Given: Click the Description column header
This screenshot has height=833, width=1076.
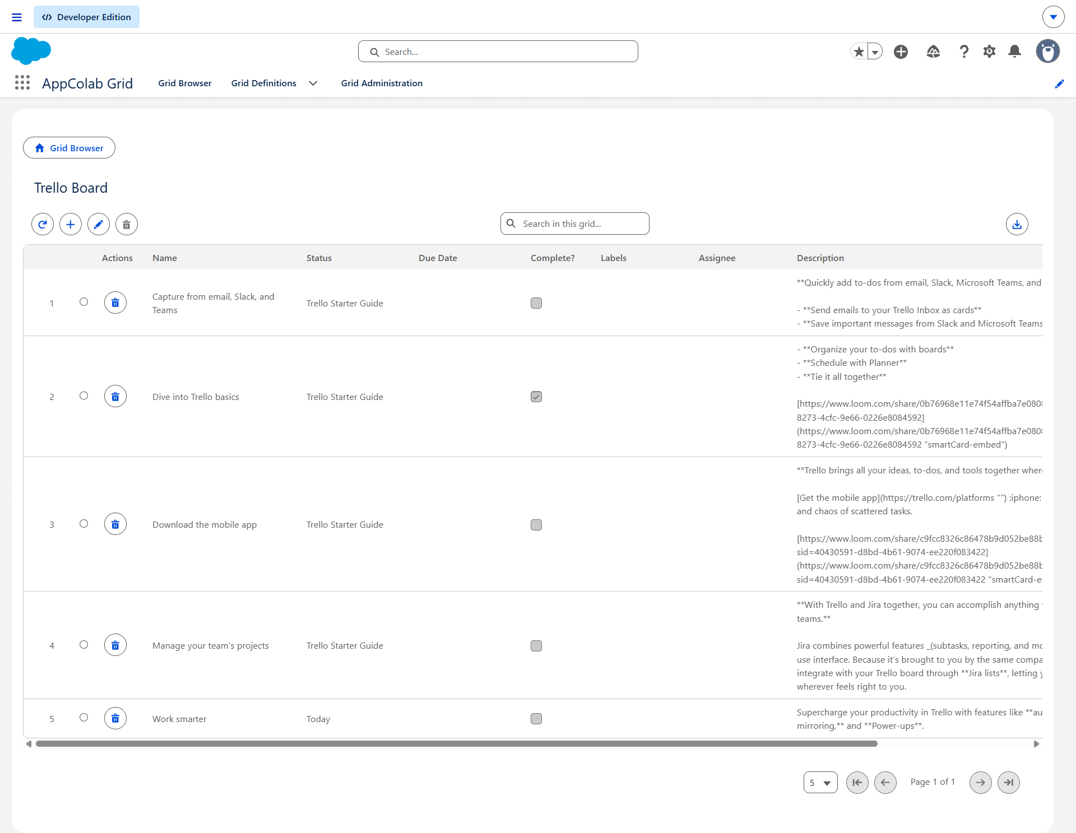Looking at the screenshot, I should pyautogui.click(x=820, y=258).
